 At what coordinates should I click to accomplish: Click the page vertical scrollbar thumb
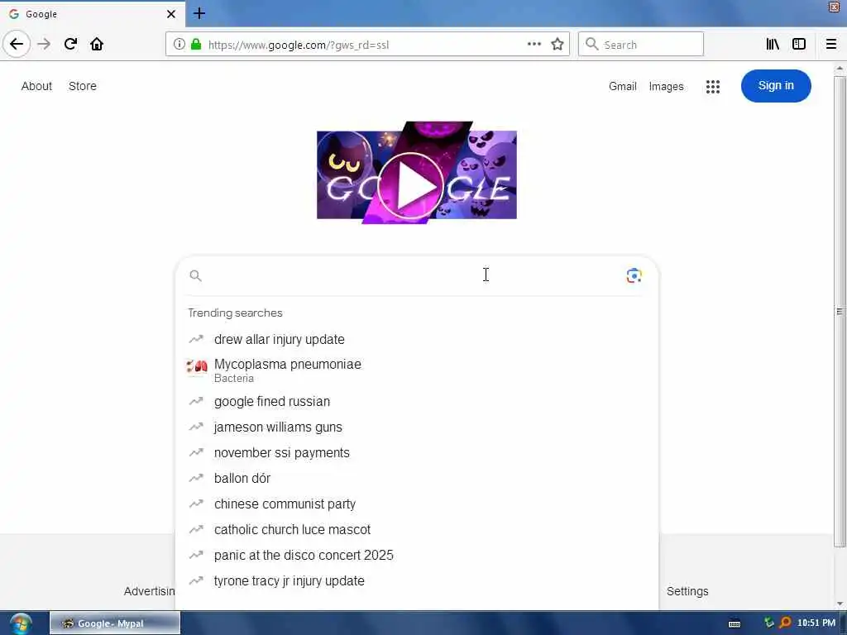pyautogui.click(x=840, y=312)
